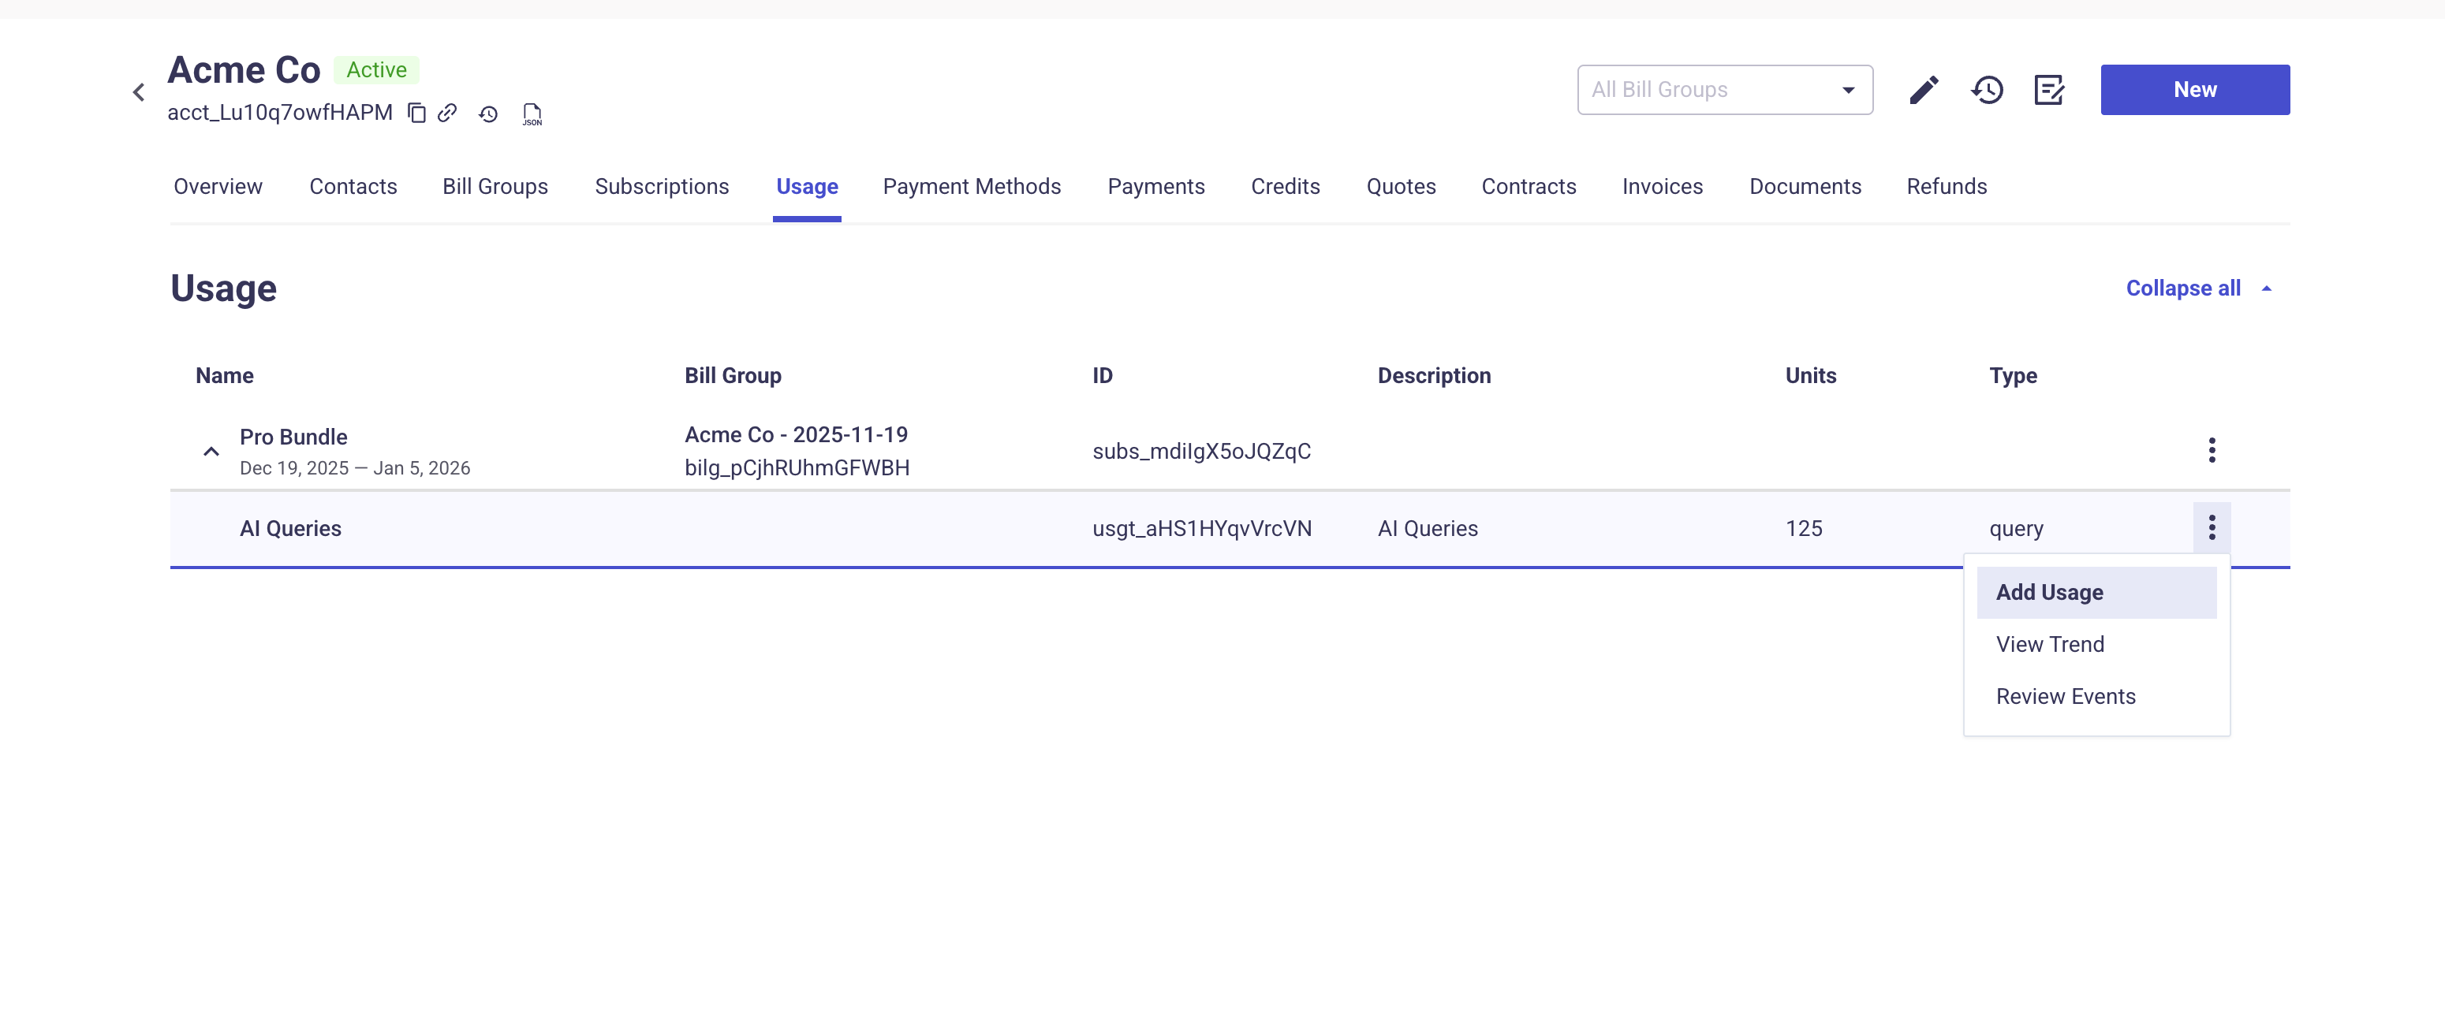Screen dimensions: 2445x1031
Task: Copy the account ID with copy icon
Action: (416, 113)
